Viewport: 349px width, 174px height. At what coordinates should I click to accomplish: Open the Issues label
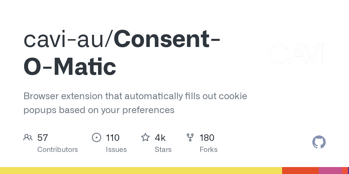coord(116,150)
